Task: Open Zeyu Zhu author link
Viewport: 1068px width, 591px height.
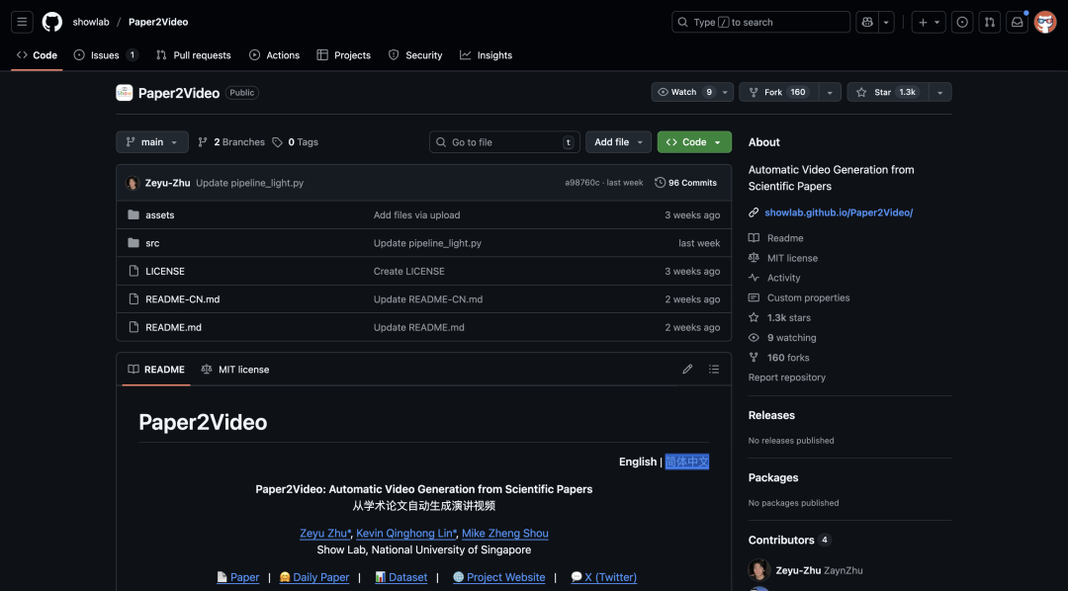Action: [x=326, y=533]
